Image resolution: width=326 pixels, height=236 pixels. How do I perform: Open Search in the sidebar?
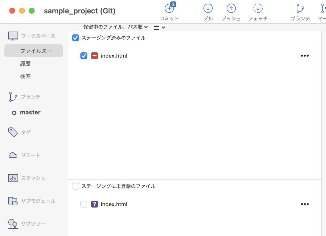click(x=25, y=76)
